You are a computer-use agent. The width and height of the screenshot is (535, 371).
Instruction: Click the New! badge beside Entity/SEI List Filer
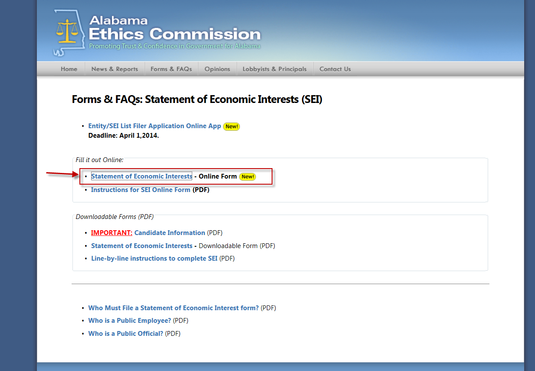tap(231, 126)
